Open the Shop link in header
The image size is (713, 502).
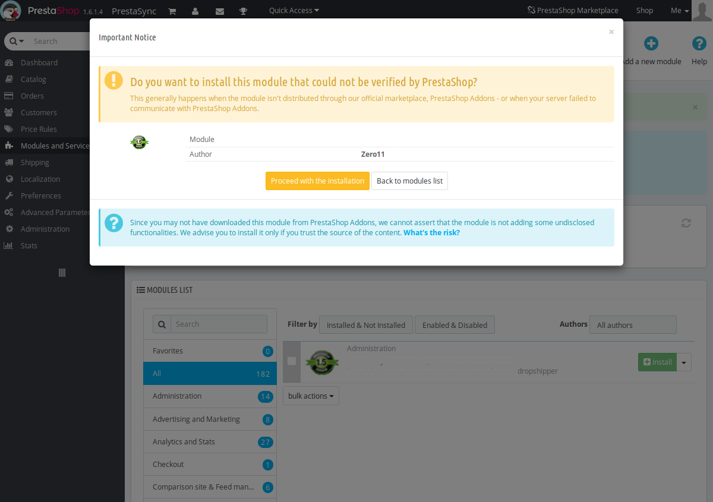[x=645, y=11]
